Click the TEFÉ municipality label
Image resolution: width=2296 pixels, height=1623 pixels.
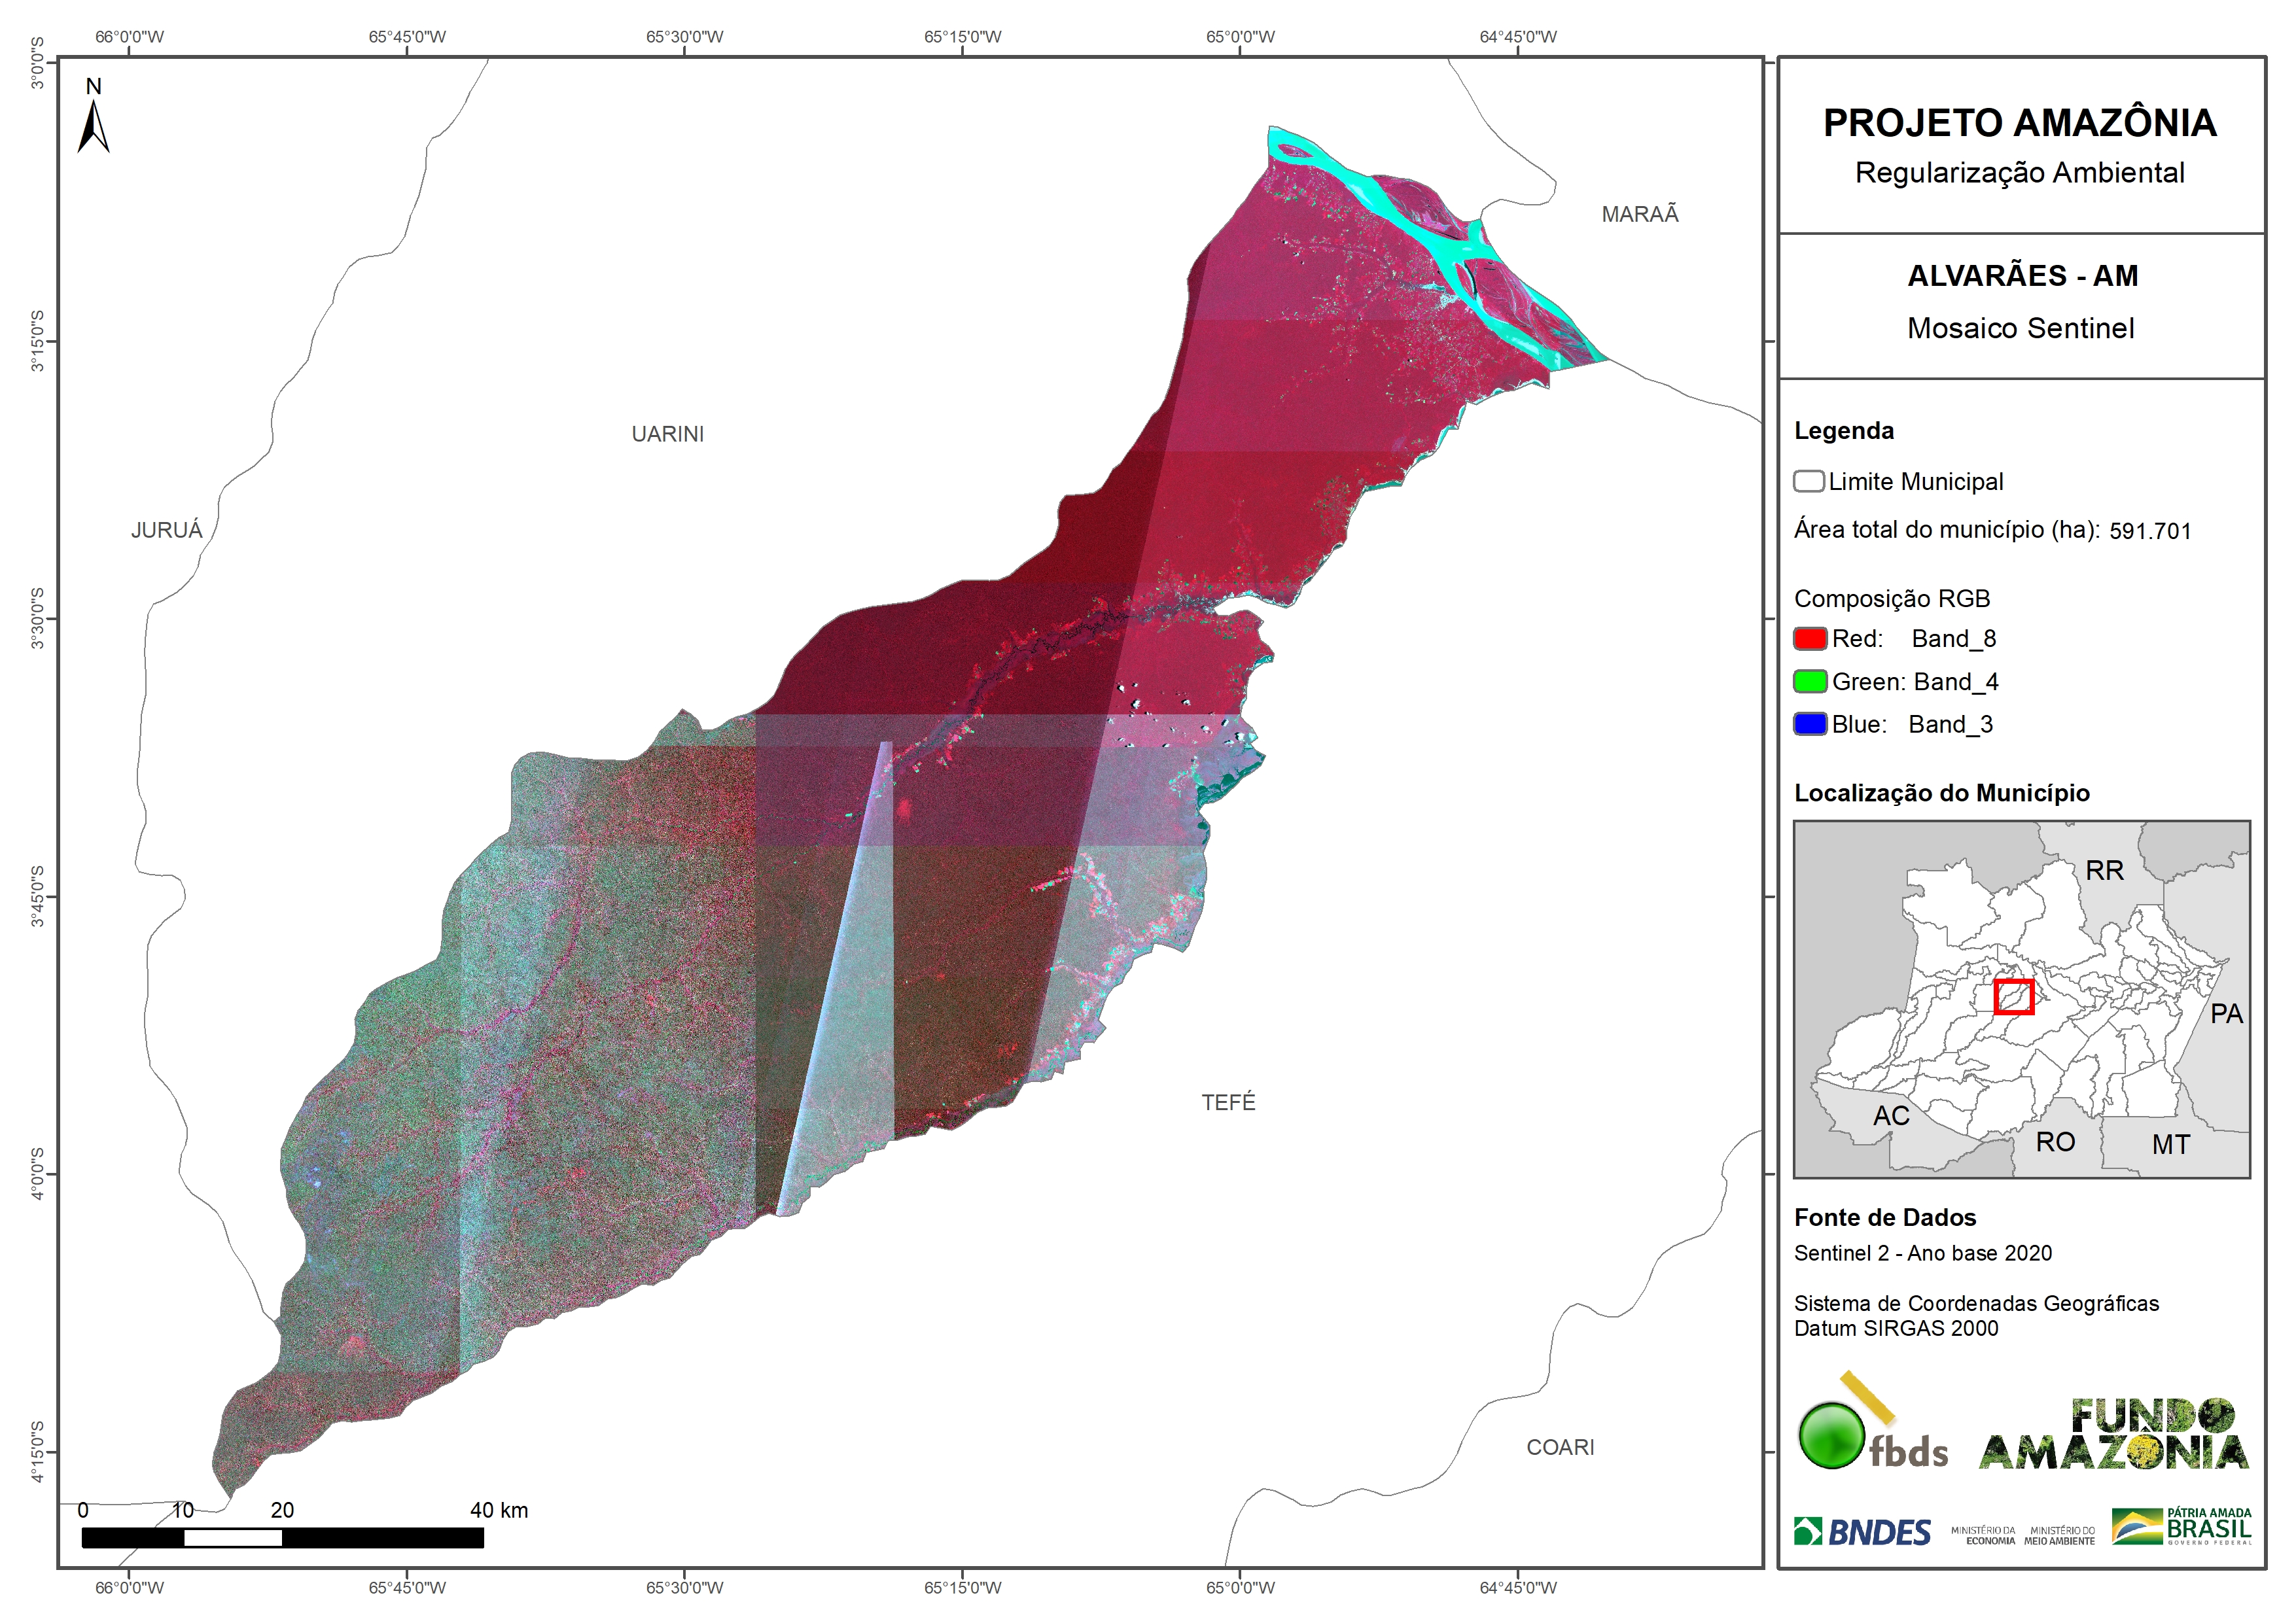1227,1102
